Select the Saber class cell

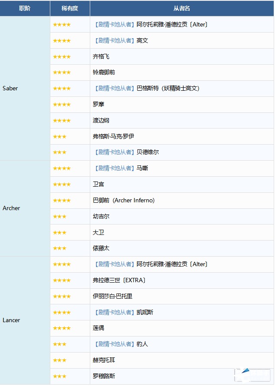click(x=10, y=89)
